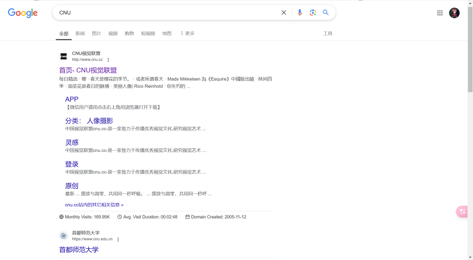This screenshot has height=260, width=473.
Task: Open Google Lens image search
Action: pos(313,13)
